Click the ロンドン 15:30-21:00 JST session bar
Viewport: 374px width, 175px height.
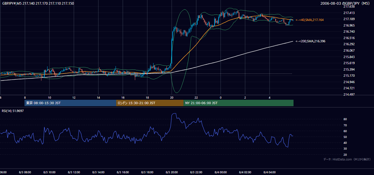tap(150, 103)
